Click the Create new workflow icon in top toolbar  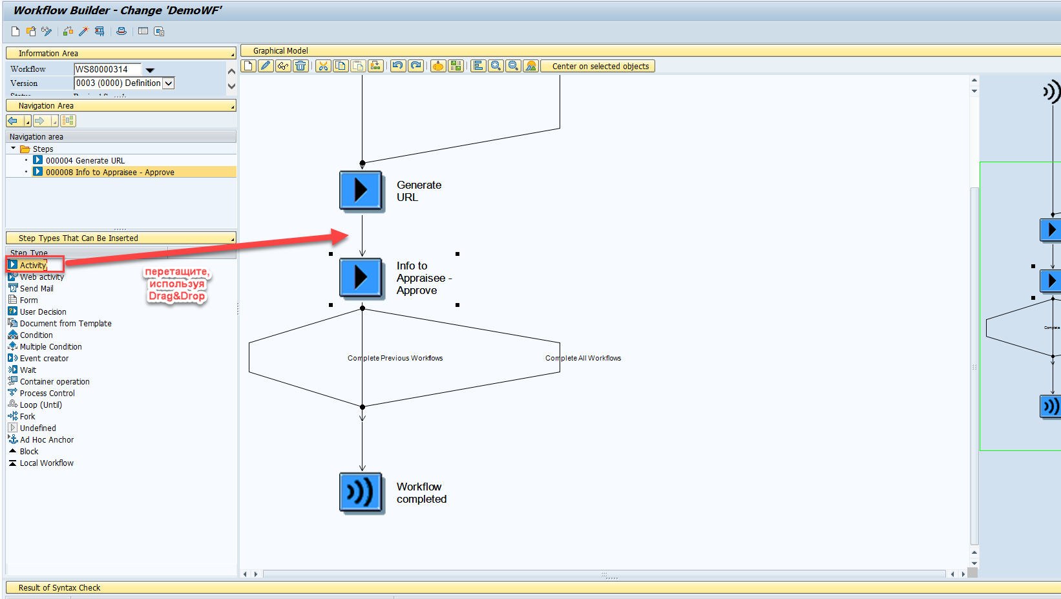point(16,31)
